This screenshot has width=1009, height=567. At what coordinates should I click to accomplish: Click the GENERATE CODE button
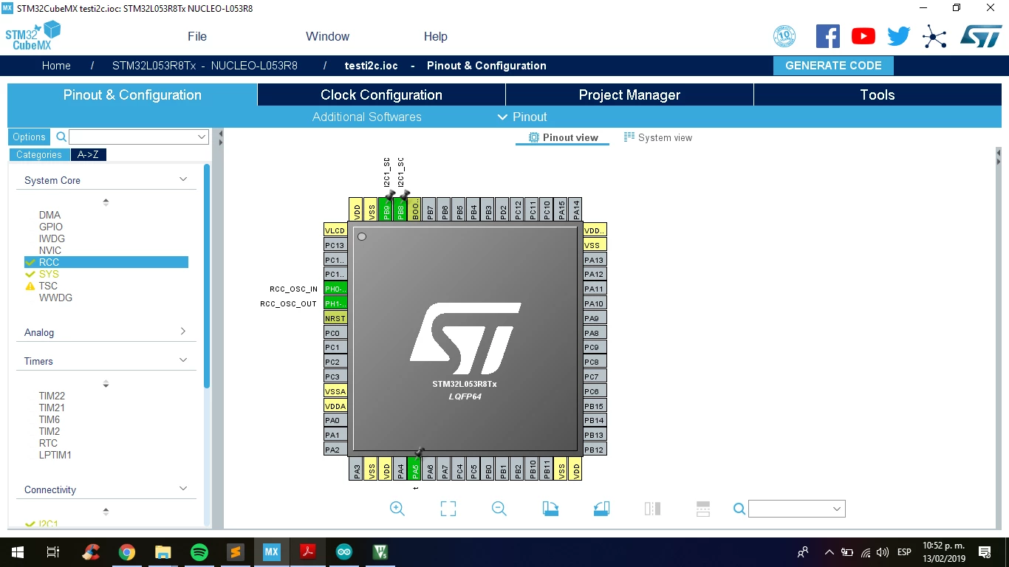pyautogui.click(x=833, y=65)
